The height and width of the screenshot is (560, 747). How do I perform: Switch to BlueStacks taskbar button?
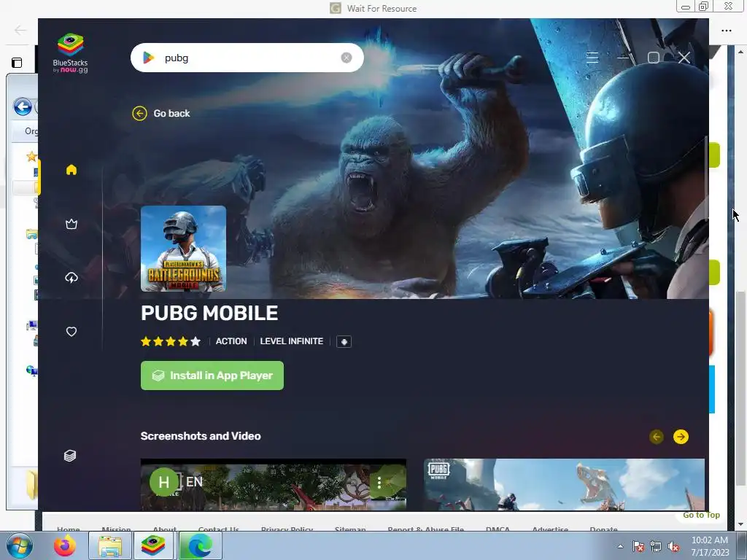tap(153, 545)
